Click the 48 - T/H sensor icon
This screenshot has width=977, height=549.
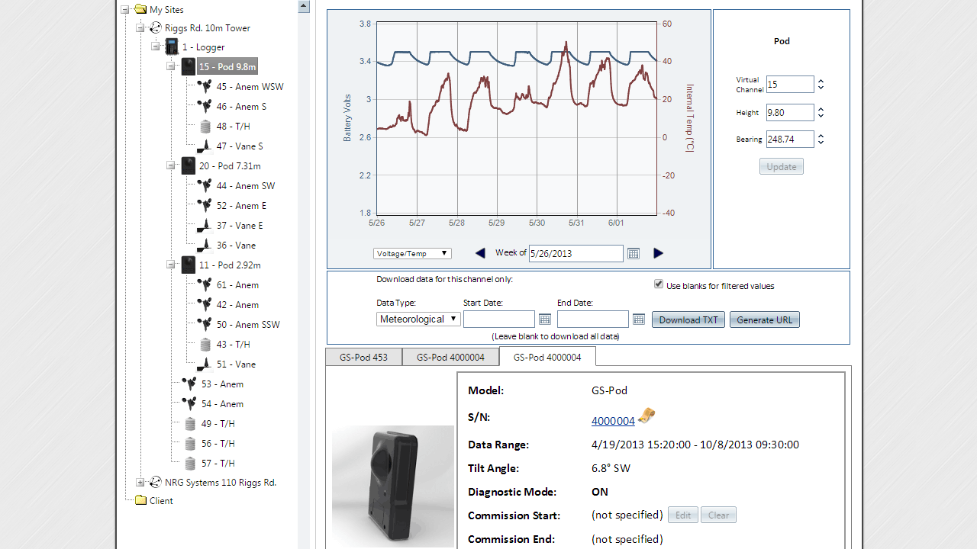coord(205,127)
